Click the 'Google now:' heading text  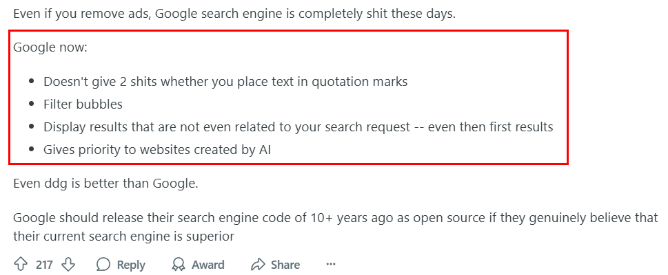(x=50, y=47)
